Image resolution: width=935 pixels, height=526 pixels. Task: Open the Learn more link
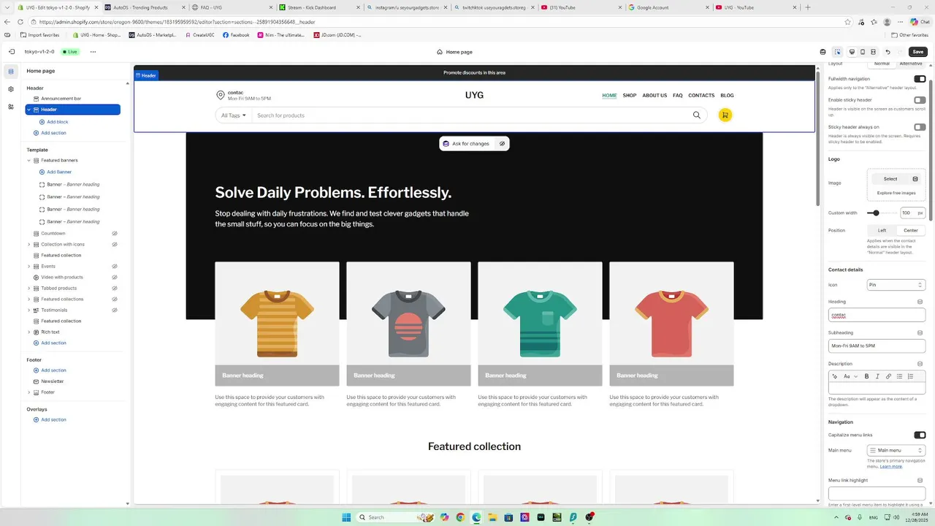click(x=891, y=466)
